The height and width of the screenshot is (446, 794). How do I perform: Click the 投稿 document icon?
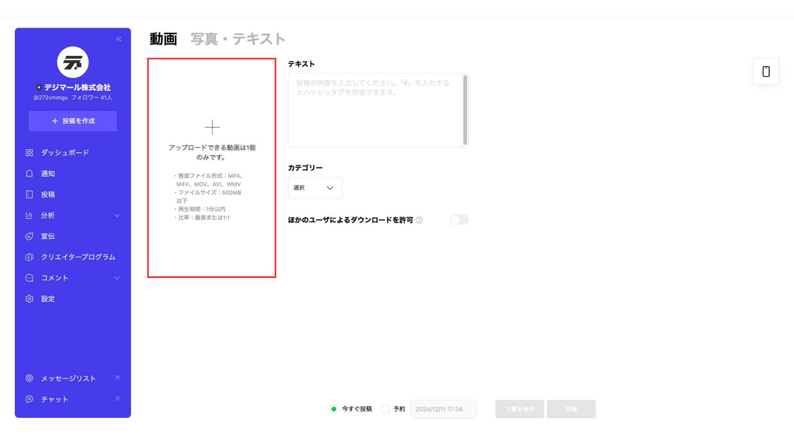click(29, 195)
